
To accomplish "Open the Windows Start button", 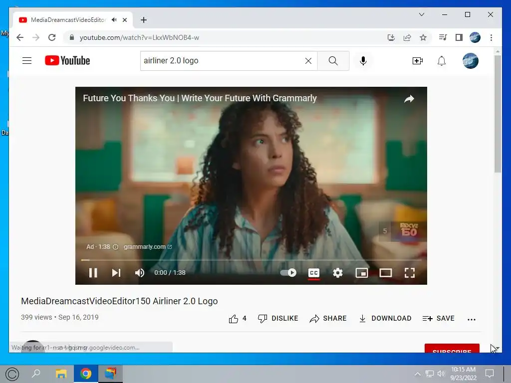I will coord(12,374).
